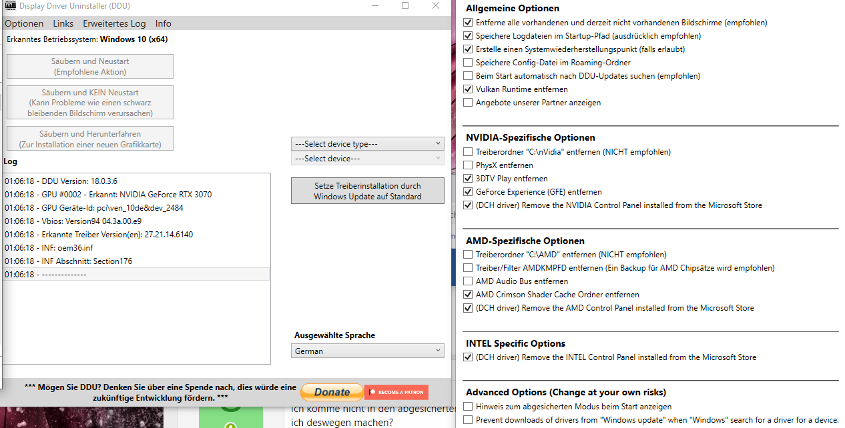Click the yellow Donate button
The width and height of the screenshot is (845, 428).
(x=332, y=392)
